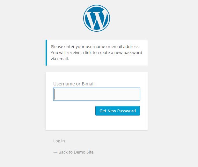Click the word Password on the blue button
The height and width of the screenshot is (167, 198).
(126, 111)
